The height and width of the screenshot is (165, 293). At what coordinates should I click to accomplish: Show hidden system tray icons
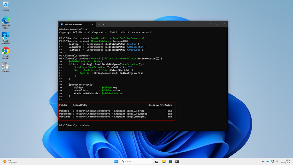coord(263,162)
